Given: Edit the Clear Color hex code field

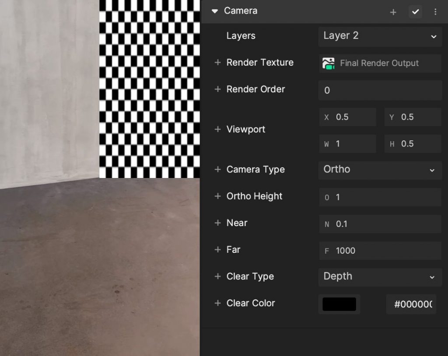Looking at the screenshot, I should tap(411, 304).
